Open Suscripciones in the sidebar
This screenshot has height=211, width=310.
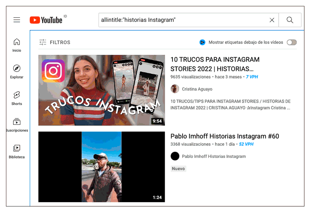coord(17,125)
